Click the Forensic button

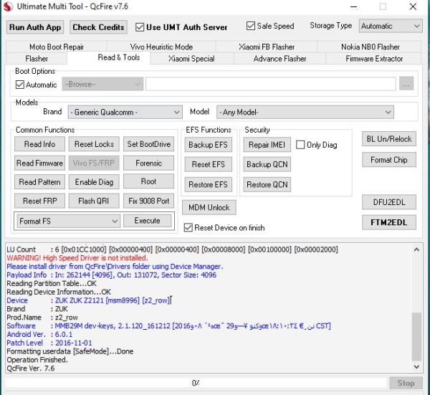(x=148, y=163)
